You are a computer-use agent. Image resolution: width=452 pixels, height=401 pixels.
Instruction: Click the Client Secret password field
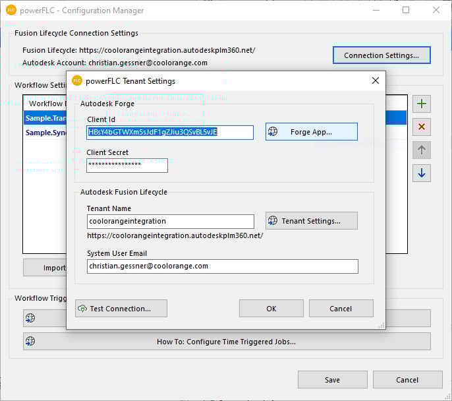point(127,165)
